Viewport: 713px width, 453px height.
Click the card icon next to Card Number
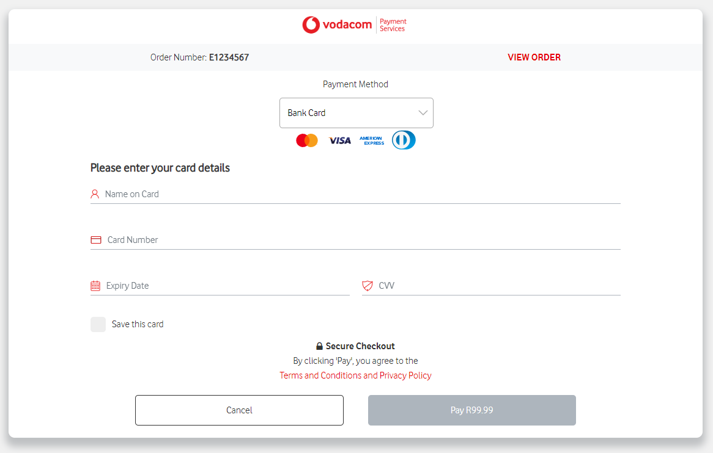point(95,239)
